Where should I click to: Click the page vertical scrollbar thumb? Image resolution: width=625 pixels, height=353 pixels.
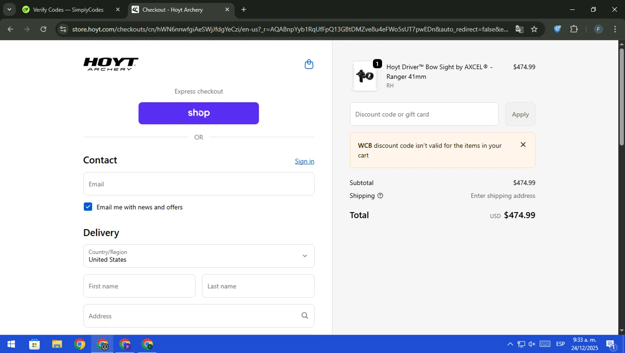(622, 97)
